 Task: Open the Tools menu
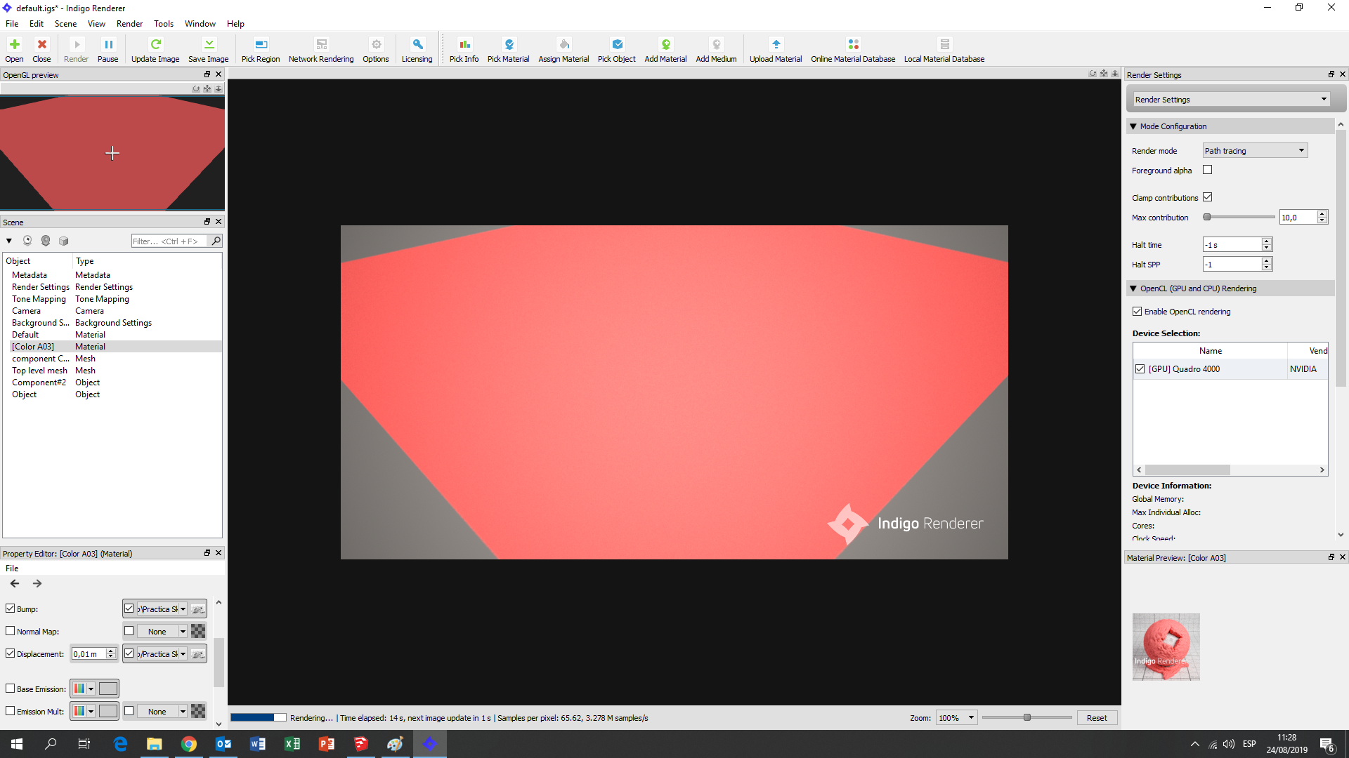coord(163,23)
